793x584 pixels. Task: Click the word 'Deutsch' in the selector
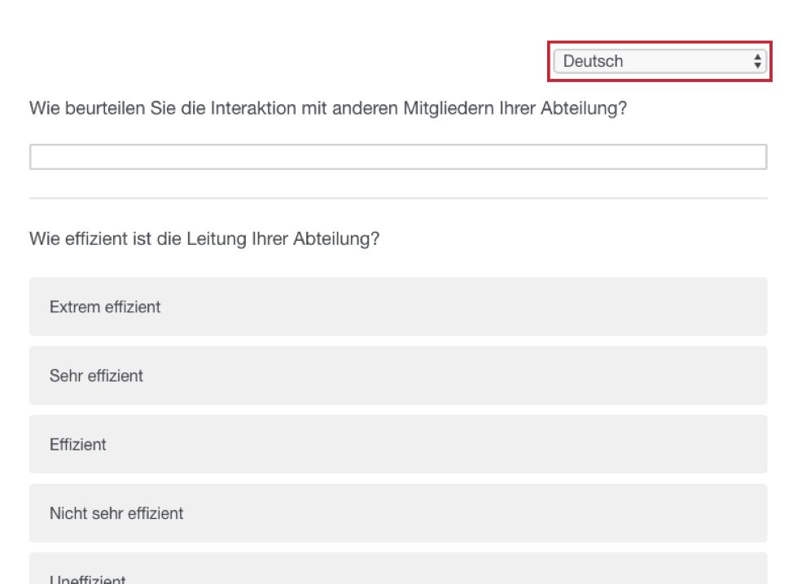pyautogui.click(x=593, y=61)
